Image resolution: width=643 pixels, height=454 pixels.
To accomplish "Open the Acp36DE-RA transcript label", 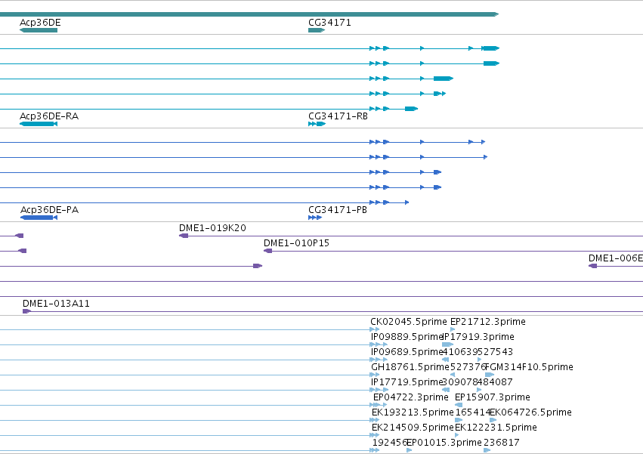I will [49, 116].
